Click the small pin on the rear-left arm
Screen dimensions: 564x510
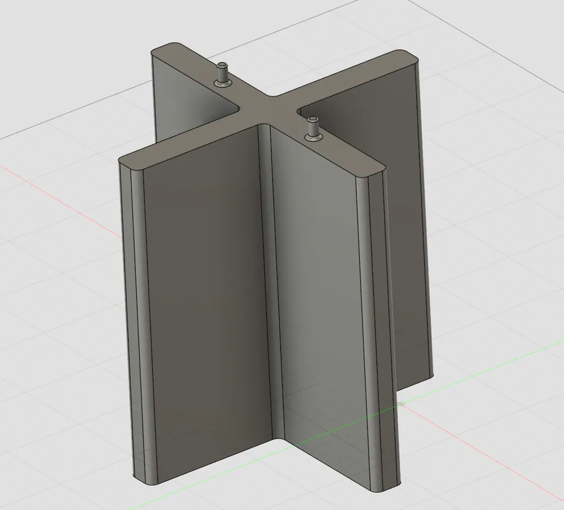pyautogui.click(x=222, y=75)
